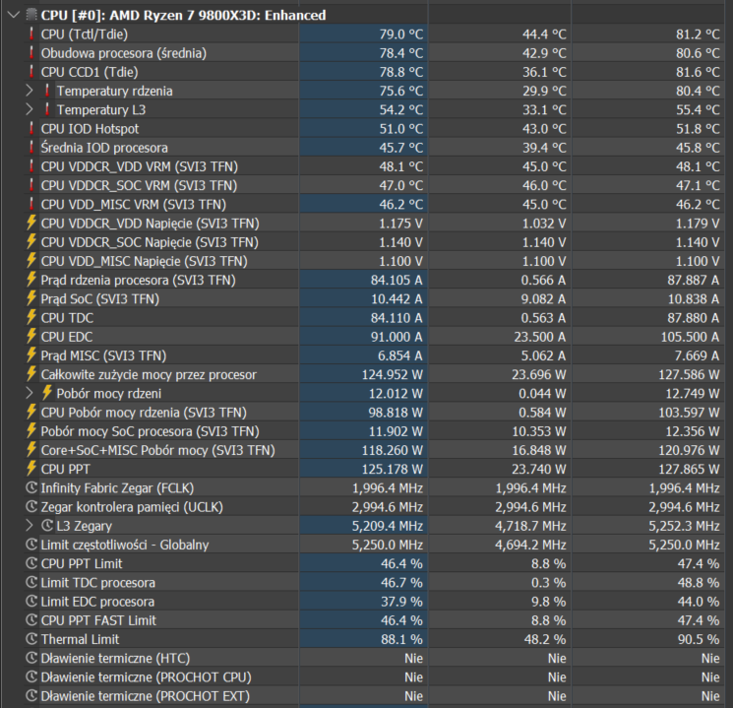Click the CPU chip icon in header

[x=31, y=15]
